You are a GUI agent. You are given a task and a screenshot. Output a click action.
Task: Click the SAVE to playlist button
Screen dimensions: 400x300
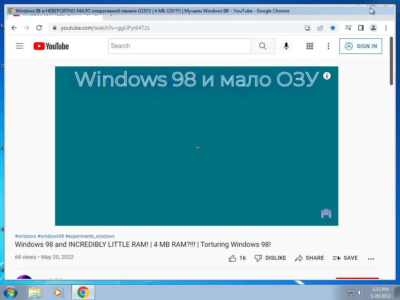[345, 258]
